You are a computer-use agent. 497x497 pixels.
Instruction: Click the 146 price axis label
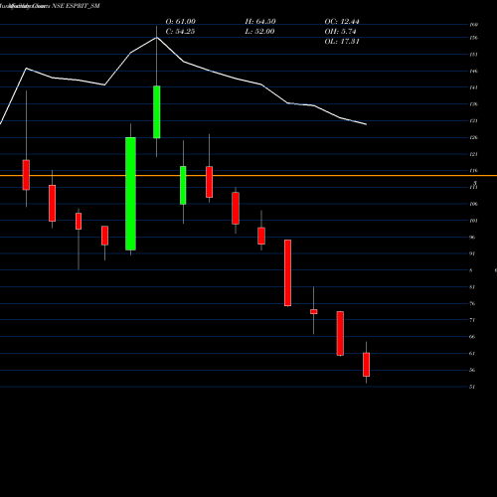pos(473,71)
